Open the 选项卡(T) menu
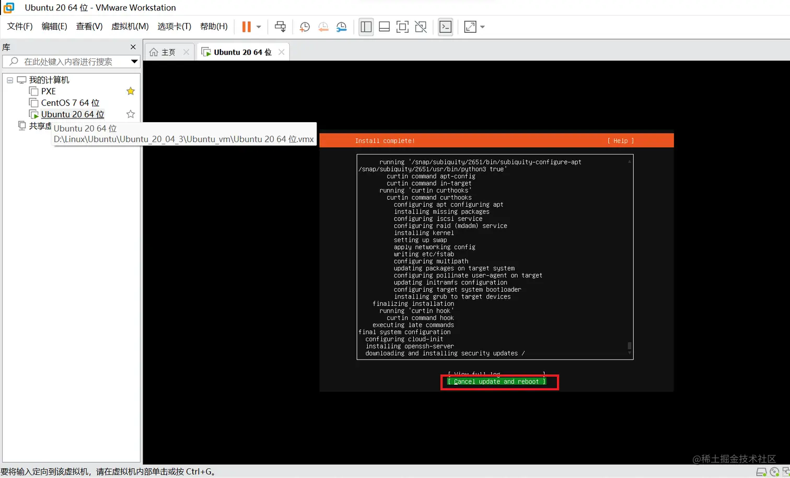Image resolution: width=790 pixels, height=478 pixels. (175, 26)
